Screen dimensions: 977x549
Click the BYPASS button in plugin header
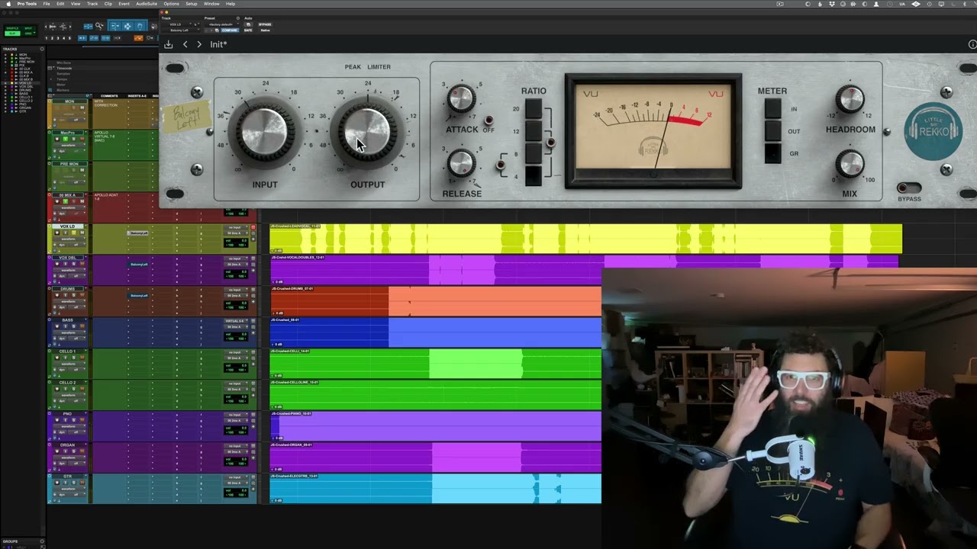pyautogui.click(x=265, y=24)
